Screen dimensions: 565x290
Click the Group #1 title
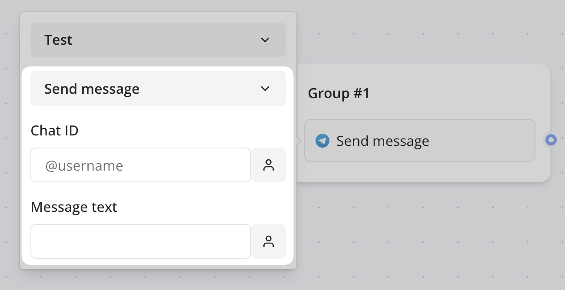tap(339, 93)
